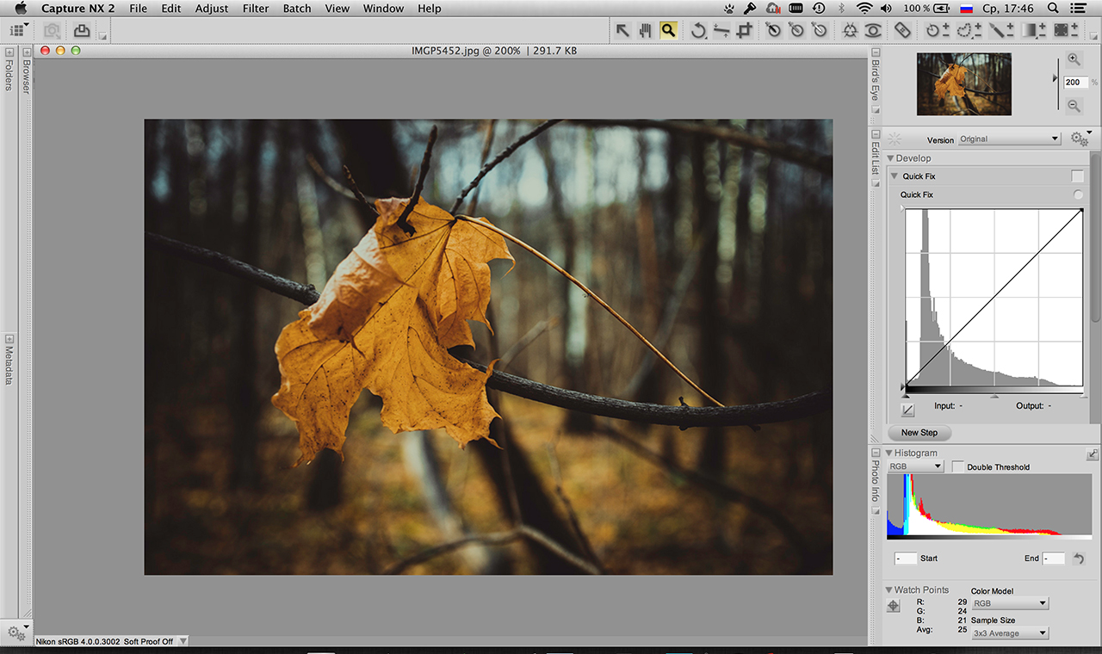Toggle the Quick Fix radio button

click(x=1078, y=195)
